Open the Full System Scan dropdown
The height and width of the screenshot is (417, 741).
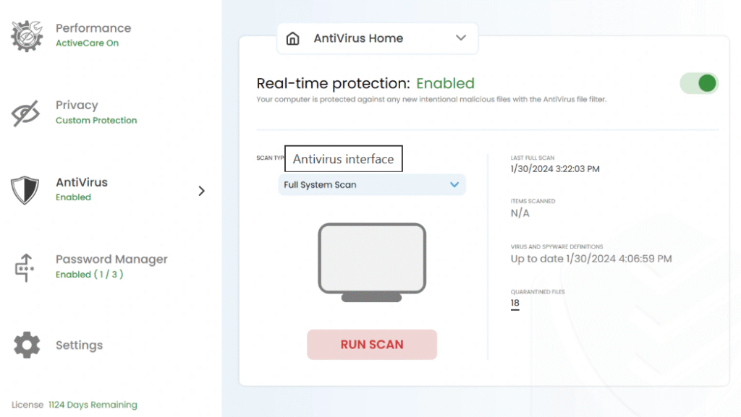(371, 184)
